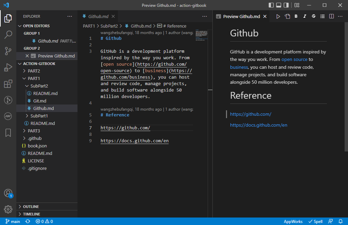Viewport: 348px width, 225px height.
Task: Open the docs.github.com/en link in preview
Action: tap(259, 125)
